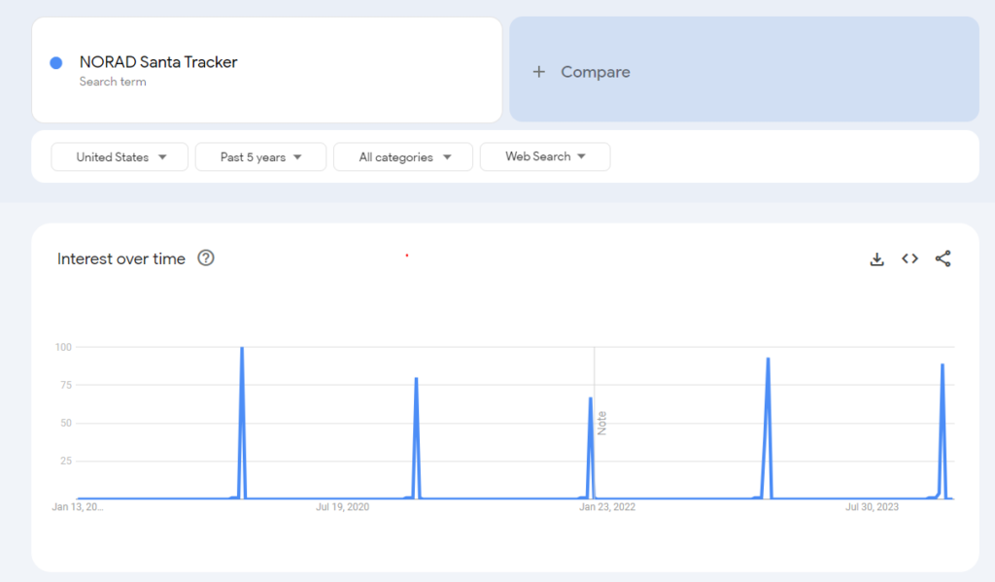Viewport: 995px width, 582px height.
Task: Click the Note marker on chart
Action: 601,423
